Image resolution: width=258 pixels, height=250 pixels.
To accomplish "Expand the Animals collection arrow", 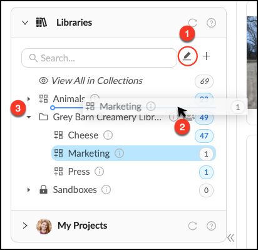I will tap(29, 98).
